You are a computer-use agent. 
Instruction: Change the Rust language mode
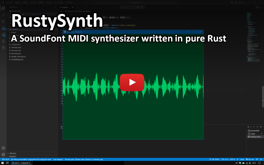point(242,159)
